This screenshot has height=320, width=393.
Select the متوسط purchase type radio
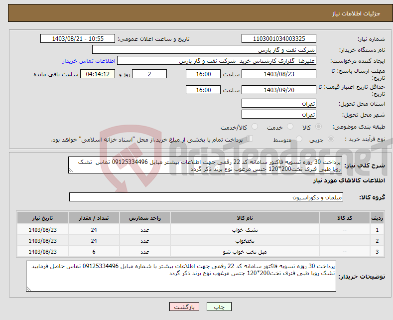pyautogui.click(x=299, y=139)
